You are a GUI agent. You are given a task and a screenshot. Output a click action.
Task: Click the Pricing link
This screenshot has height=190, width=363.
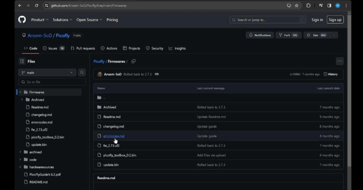pyautogui.click(x=112, y=20)
